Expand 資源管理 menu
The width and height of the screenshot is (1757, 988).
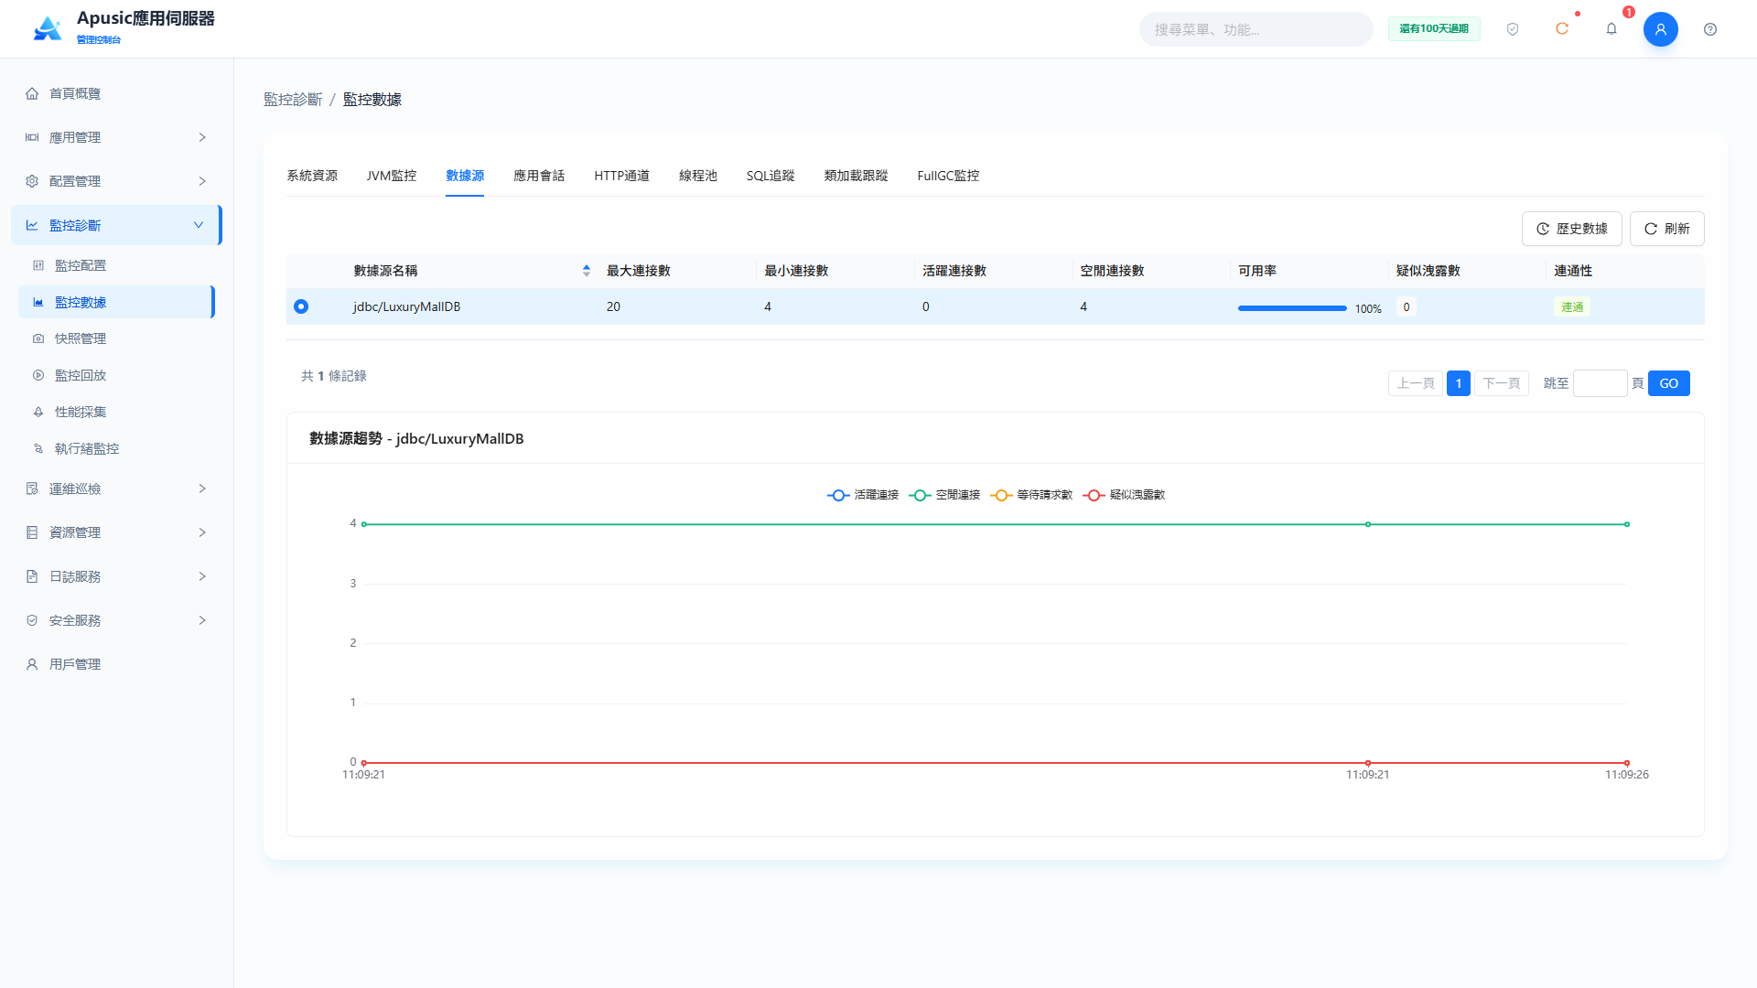tap(117, 532)
